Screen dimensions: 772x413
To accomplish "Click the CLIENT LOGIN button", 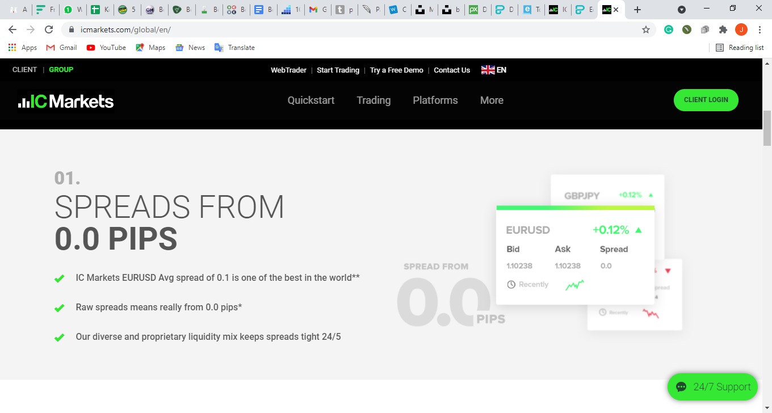I will [x=706, y=100].
